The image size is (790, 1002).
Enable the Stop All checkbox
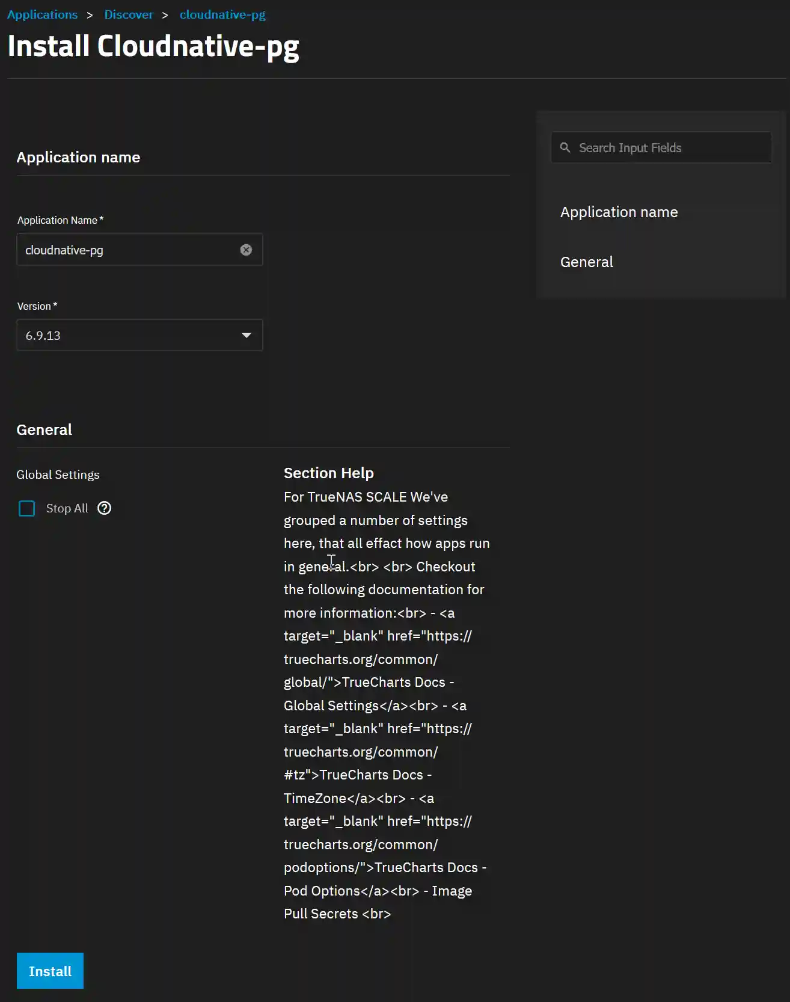pyautogui.click(x=27, y=508)
